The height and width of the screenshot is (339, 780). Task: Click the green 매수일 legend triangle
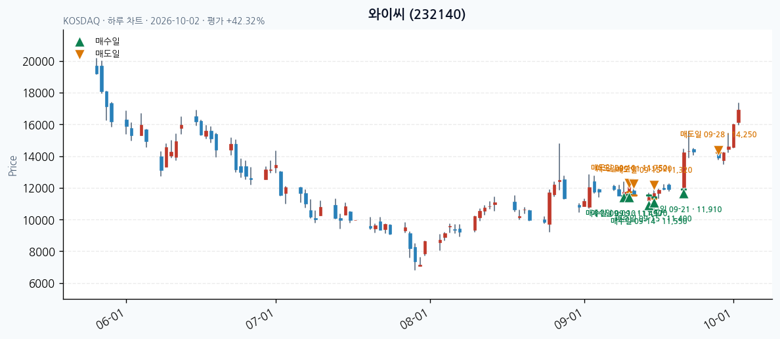click(x=79, y=42)
